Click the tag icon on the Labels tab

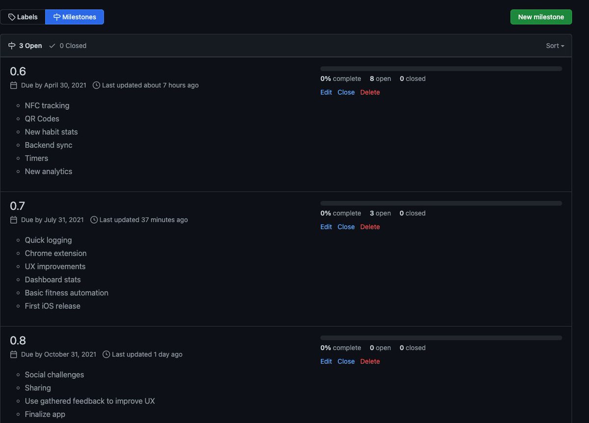(12, 17)
